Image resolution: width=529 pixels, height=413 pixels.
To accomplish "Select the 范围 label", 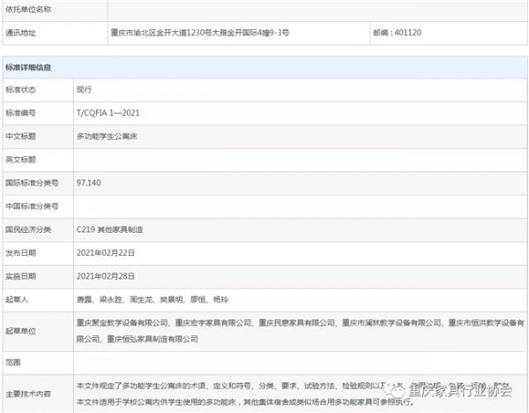I will [13, 363].
